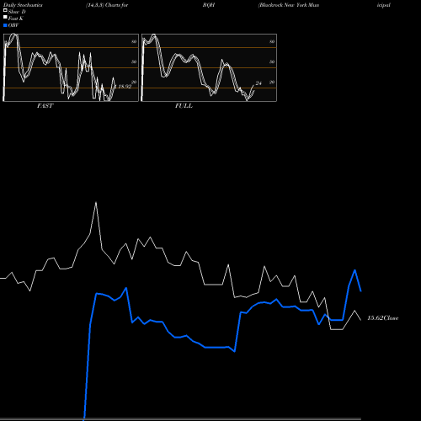Click the 'FULL' label under right chart
421x421 pixels.
coord(184,106)
